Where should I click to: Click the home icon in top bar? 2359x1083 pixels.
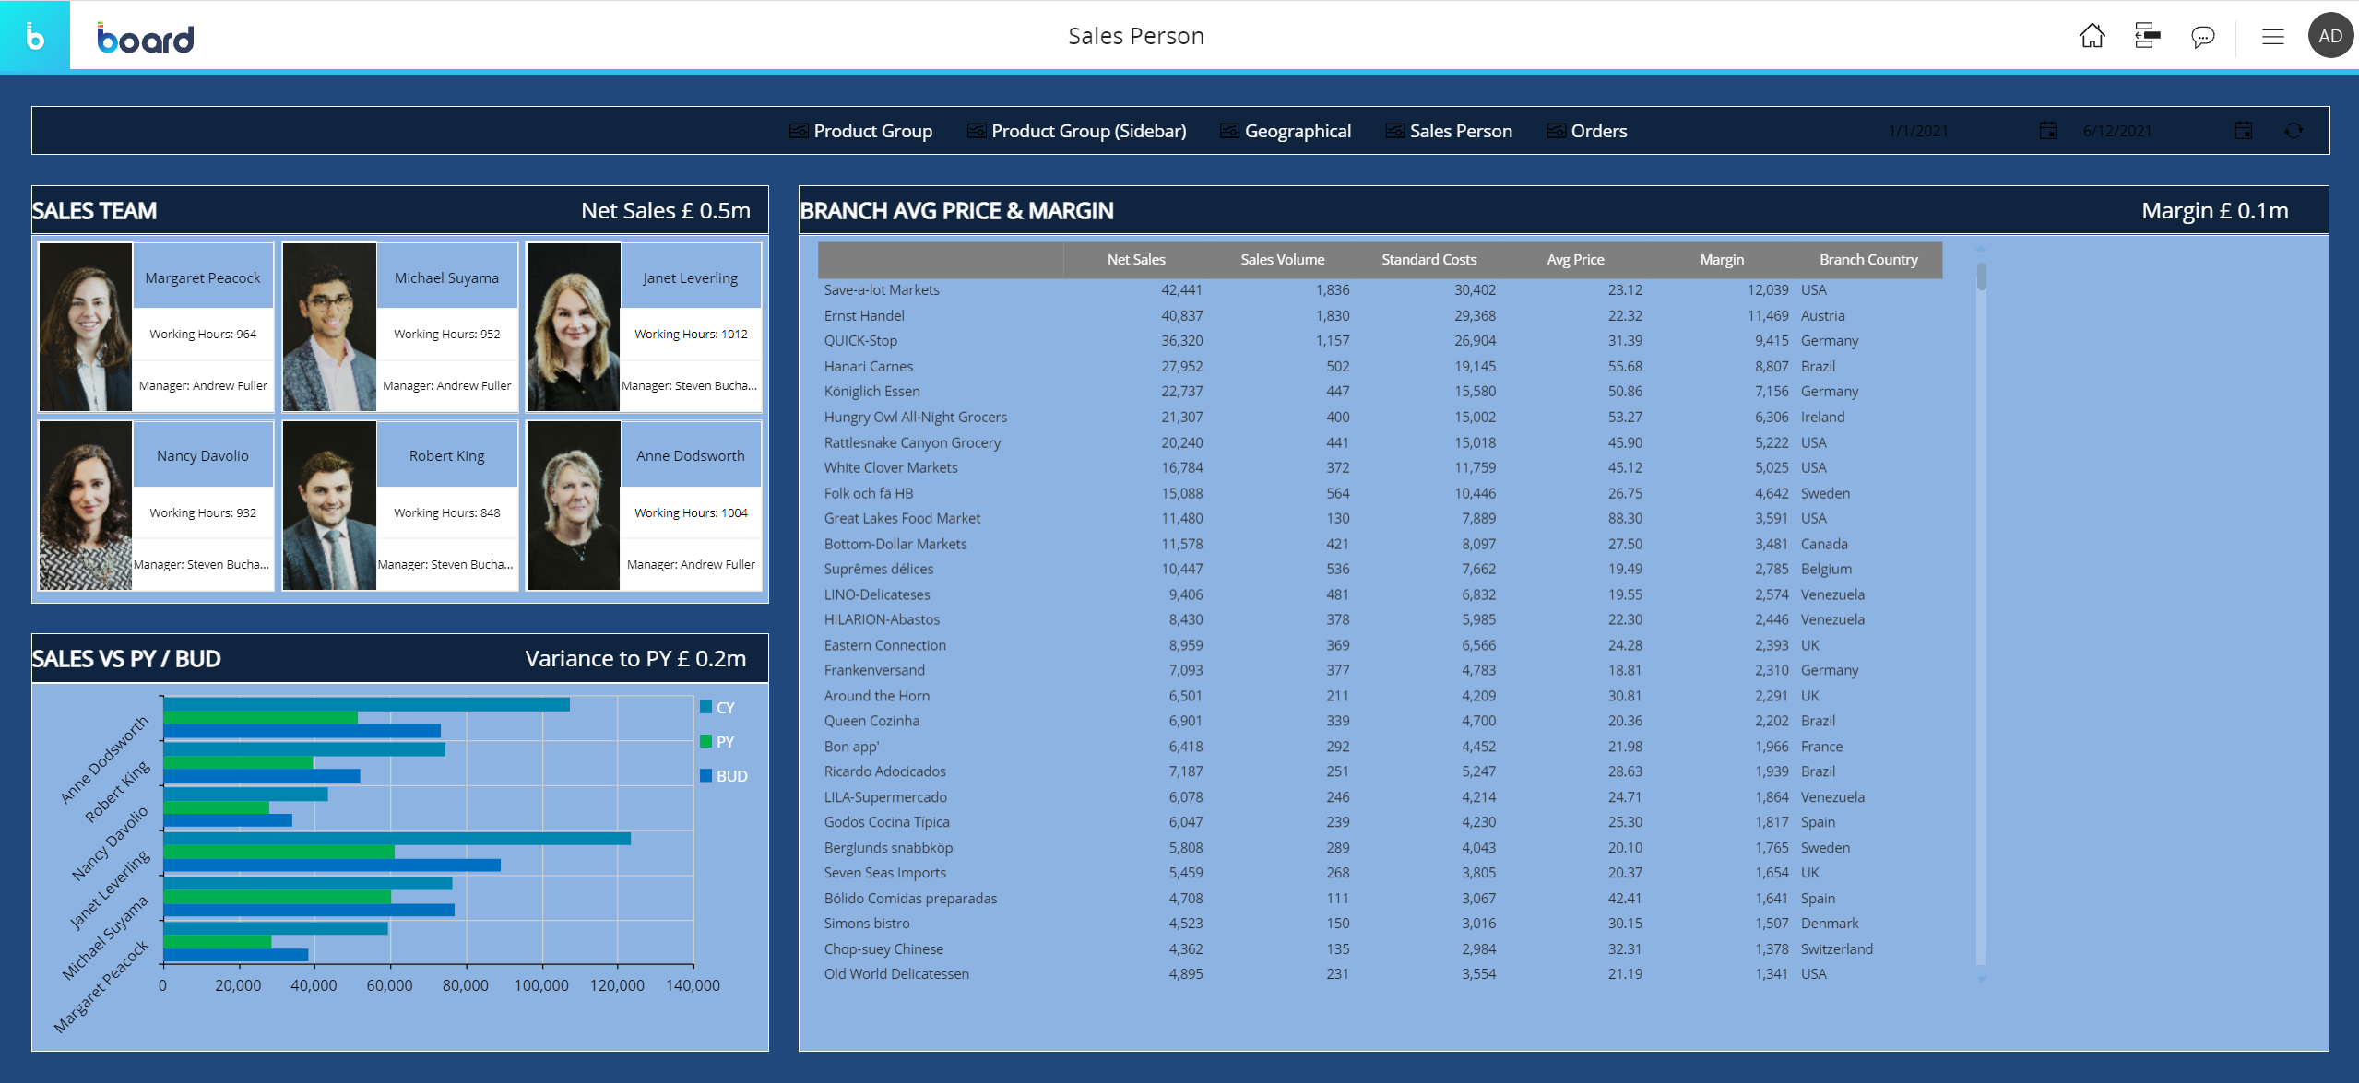(x=2092, y=36)
